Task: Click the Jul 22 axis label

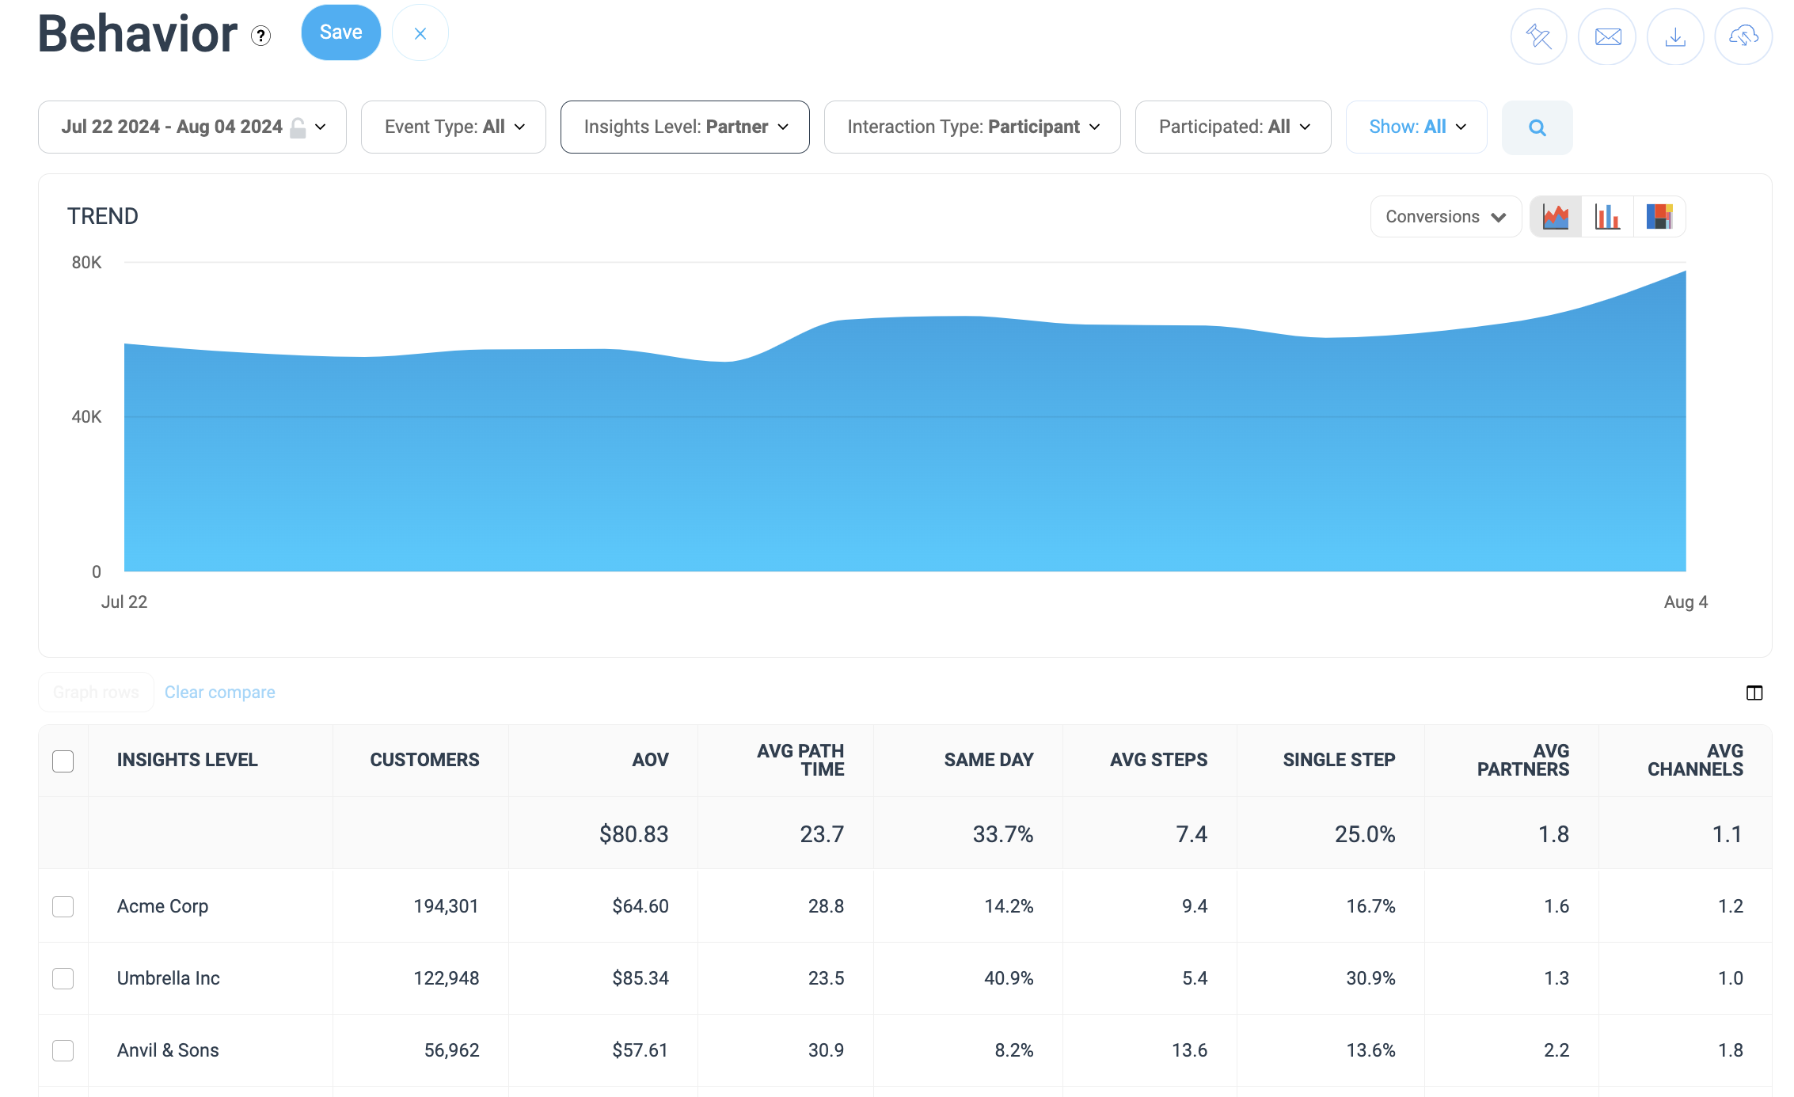Action: tap(124, 602)
